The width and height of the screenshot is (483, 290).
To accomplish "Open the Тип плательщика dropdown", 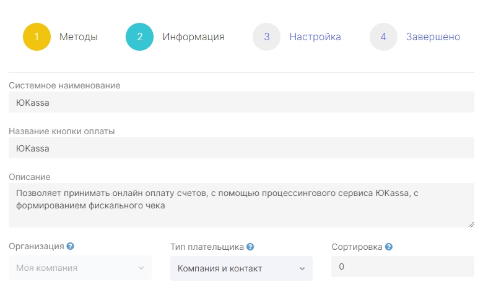I will (241, 268).
